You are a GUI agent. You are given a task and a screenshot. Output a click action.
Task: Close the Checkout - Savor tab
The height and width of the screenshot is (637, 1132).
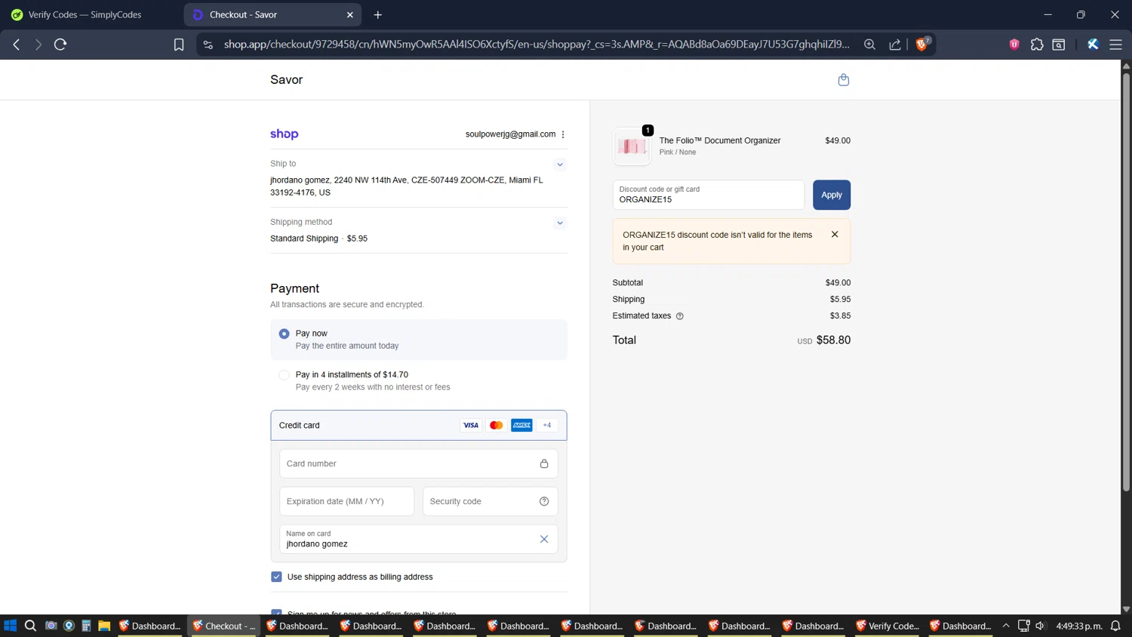[350, 14]
